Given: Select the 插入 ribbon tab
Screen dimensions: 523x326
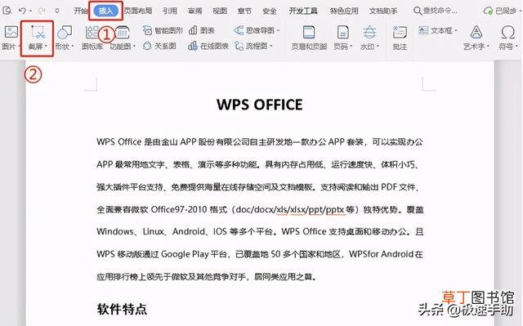Looking at the screenshot, I should point(105,11).
